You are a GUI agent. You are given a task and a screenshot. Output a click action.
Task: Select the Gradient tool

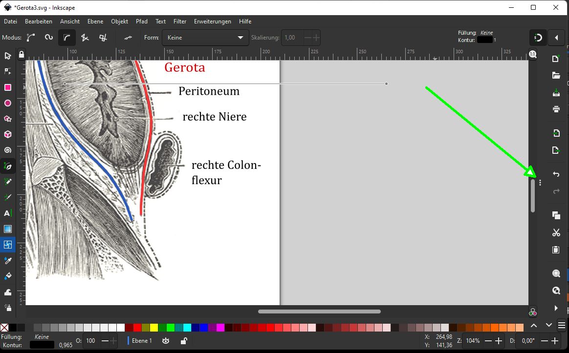click(8, 229)
